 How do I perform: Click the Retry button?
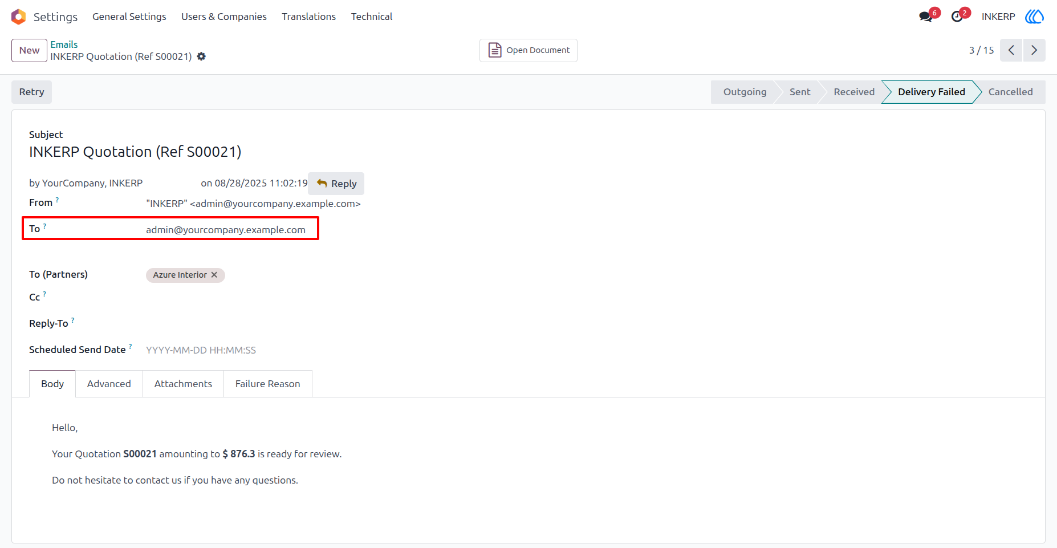coord(31,92)
